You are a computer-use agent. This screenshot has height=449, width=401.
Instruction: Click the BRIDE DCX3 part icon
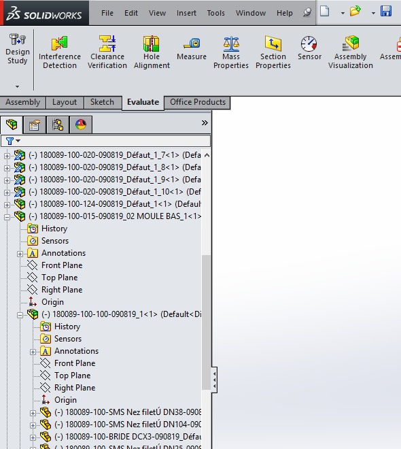[x=46, y=436]
